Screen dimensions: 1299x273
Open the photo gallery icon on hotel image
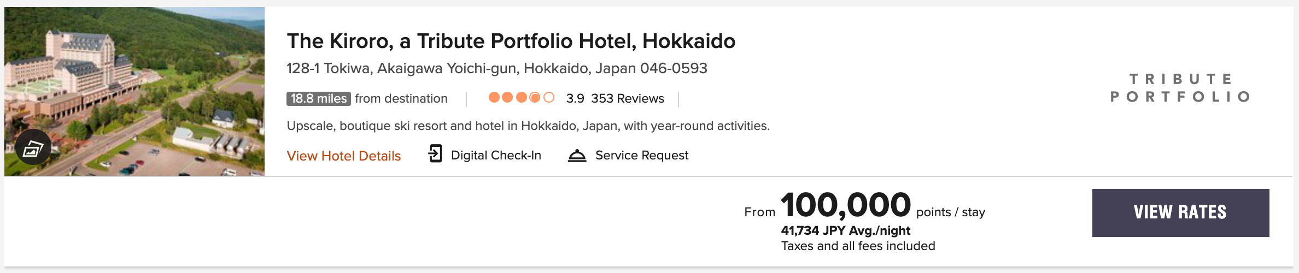(33, 147)
